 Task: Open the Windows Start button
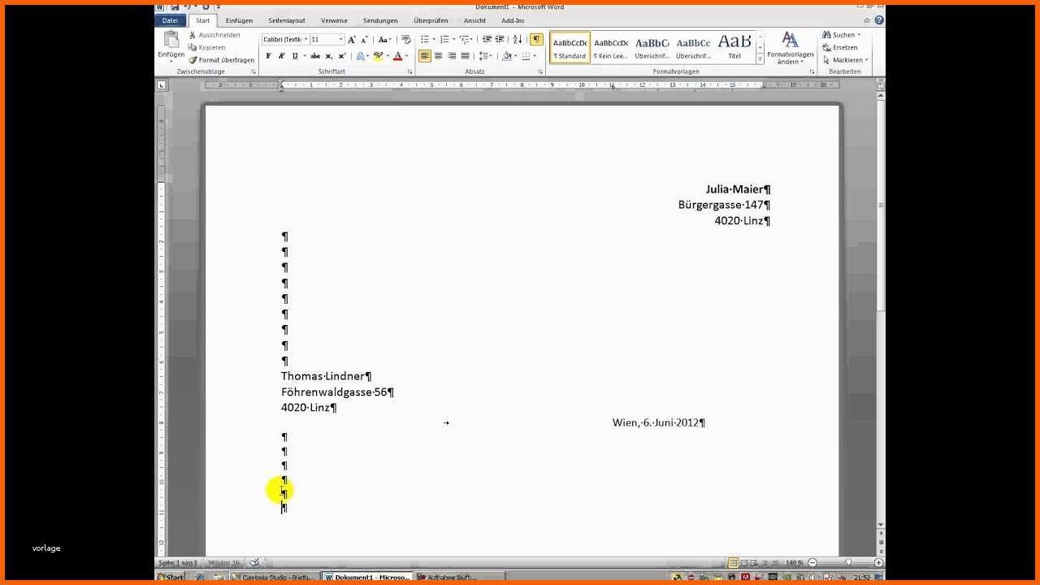[171, 577]
